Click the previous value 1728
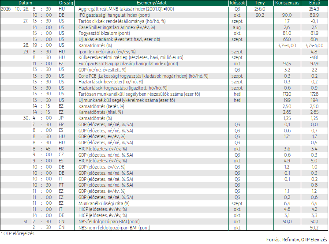Image resolution: width=329 pixels, height=244 pixels. click(x=314, y=94)
